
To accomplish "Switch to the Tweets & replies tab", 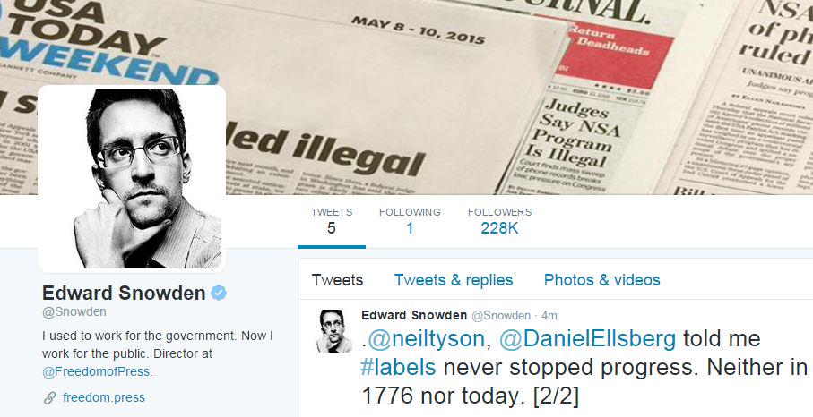I will [x=454, y=280].
